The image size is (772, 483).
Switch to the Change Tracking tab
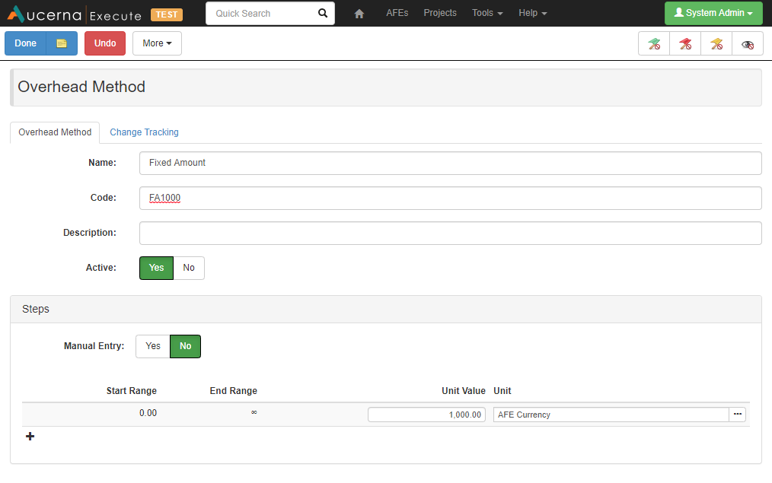coord(144,132)
